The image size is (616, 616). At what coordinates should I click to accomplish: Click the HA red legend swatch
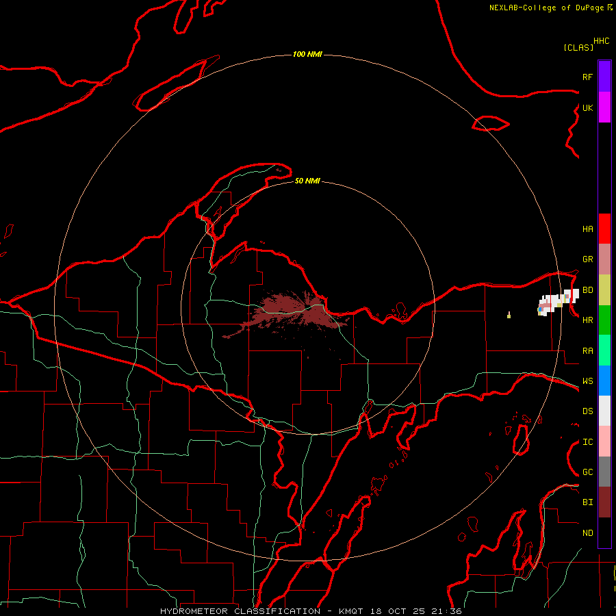(x=604, y=229)
